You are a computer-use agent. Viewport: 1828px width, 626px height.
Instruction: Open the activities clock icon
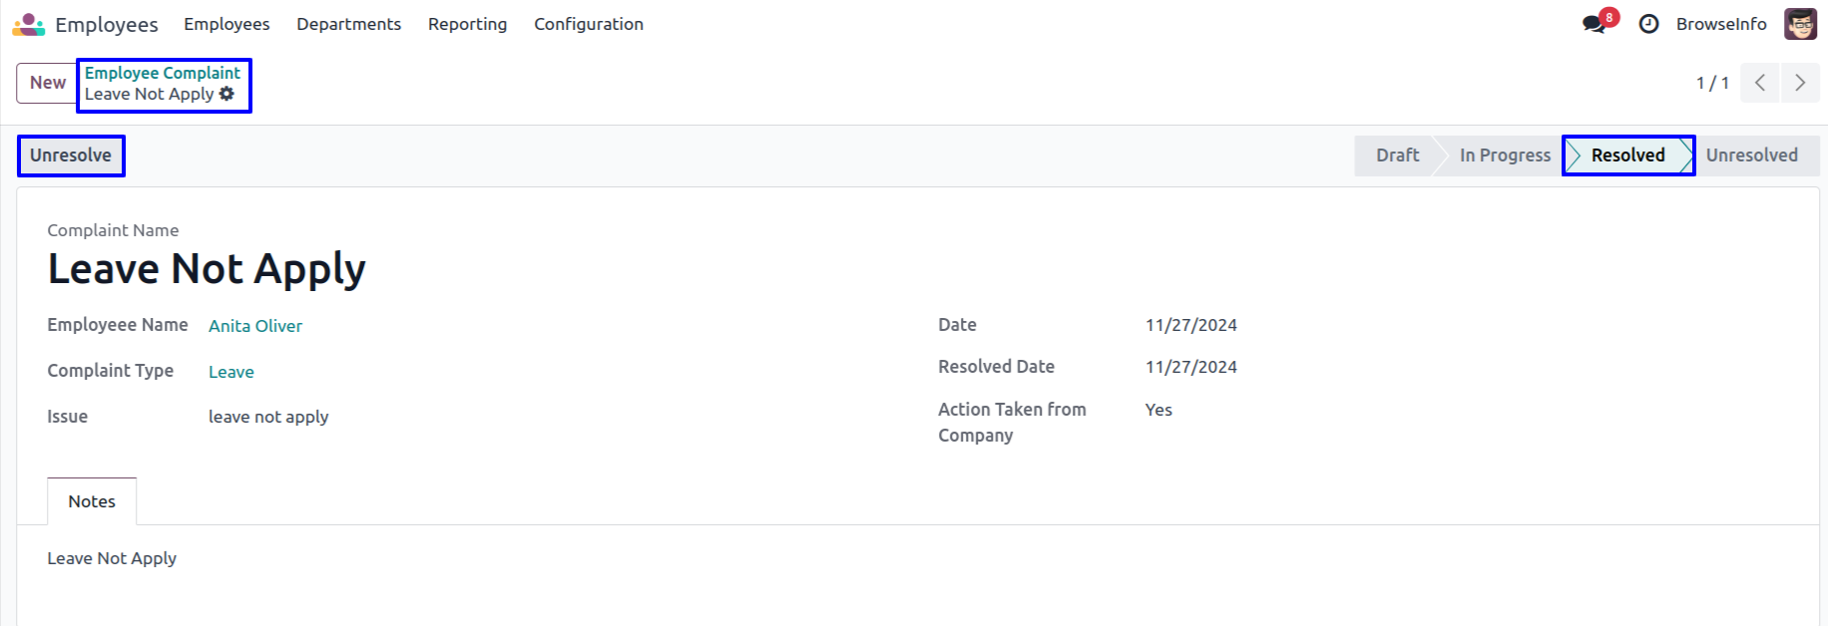1648,24
